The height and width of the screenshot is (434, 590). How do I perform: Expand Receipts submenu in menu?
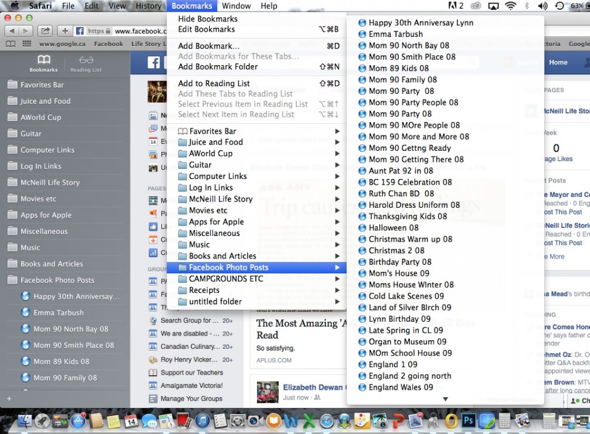tap(256, 290)
